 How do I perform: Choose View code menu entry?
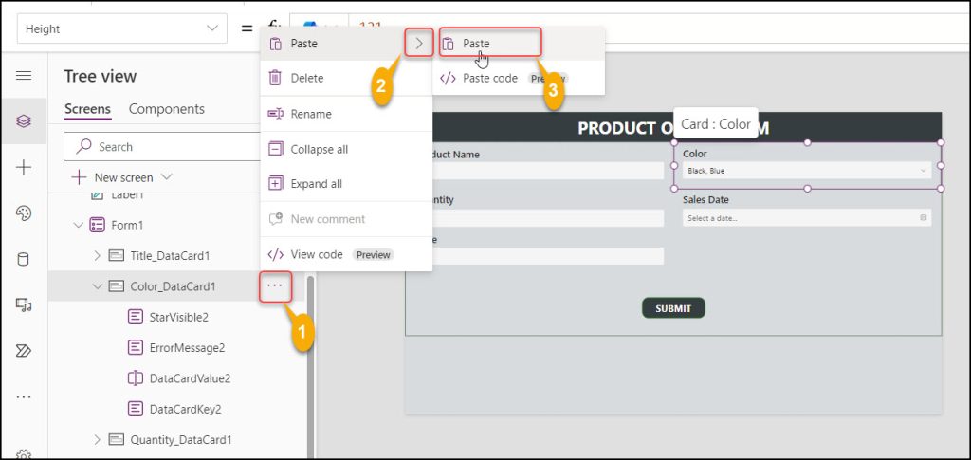pos(346,254)
